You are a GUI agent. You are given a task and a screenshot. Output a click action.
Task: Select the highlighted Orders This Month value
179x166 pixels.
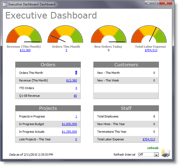pos(76,73)
